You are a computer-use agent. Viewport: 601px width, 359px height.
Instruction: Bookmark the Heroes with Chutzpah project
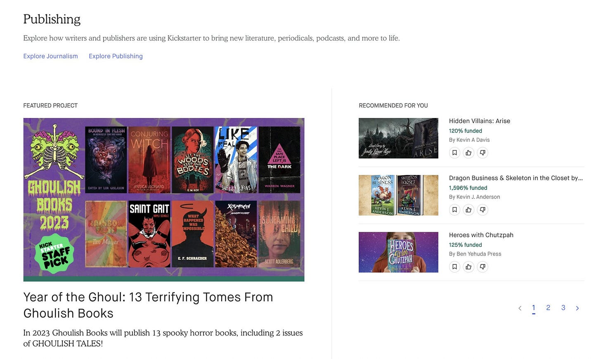point(454,267)
